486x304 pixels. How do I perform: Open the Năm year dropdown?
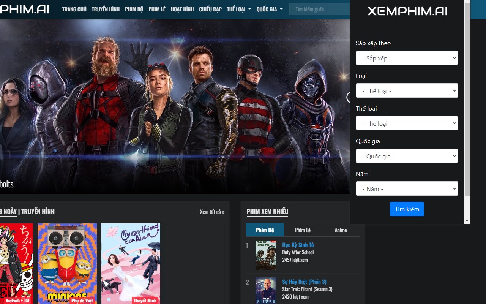pos(407,188)
